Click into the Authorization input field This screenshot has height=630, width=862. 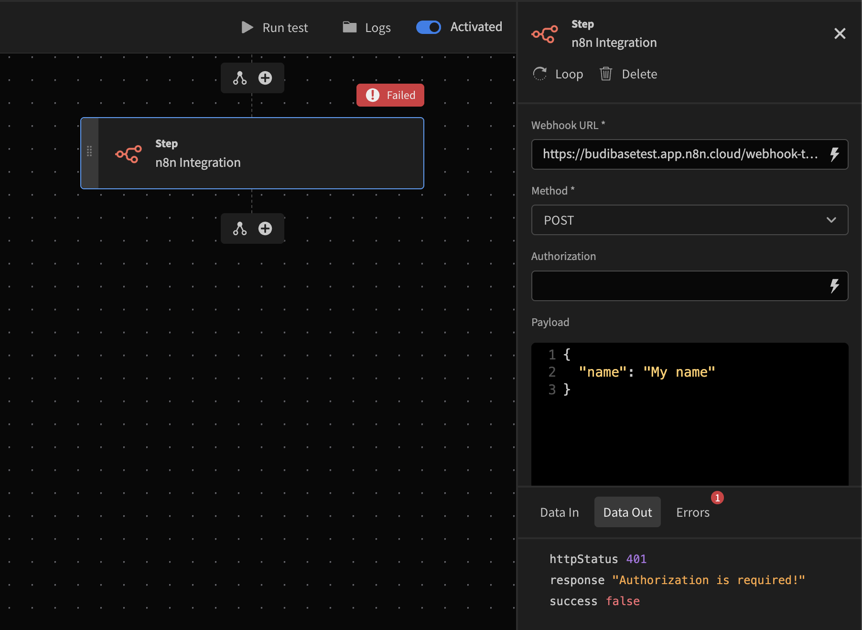(680, 286)
